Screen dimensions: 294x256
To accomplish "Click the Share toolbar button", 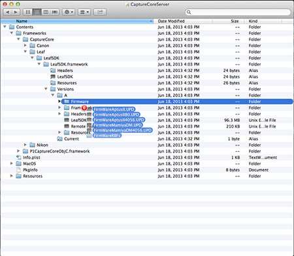I will coord(100,12).
